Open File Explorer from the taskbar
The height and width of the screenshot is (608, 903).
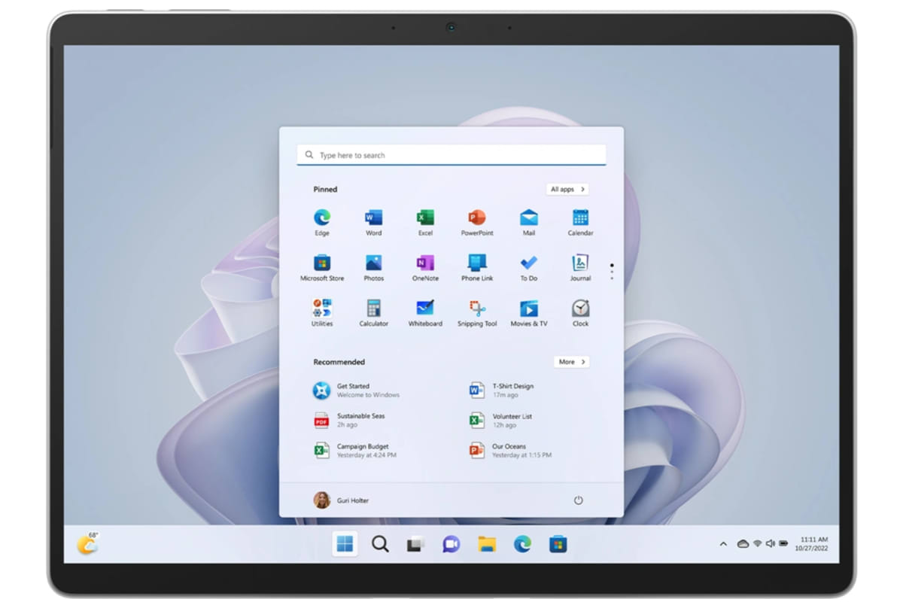(486, 543)
